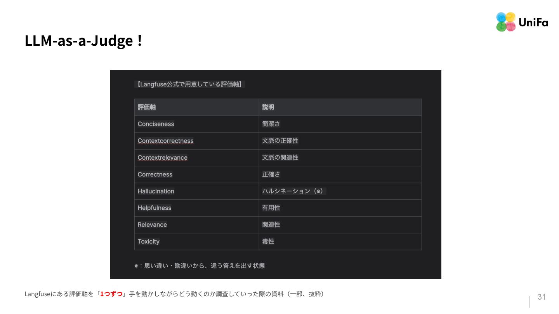This screenshot has width=559, height=314.
Task: Select the Conciseness cell
Action: point(196,124)
